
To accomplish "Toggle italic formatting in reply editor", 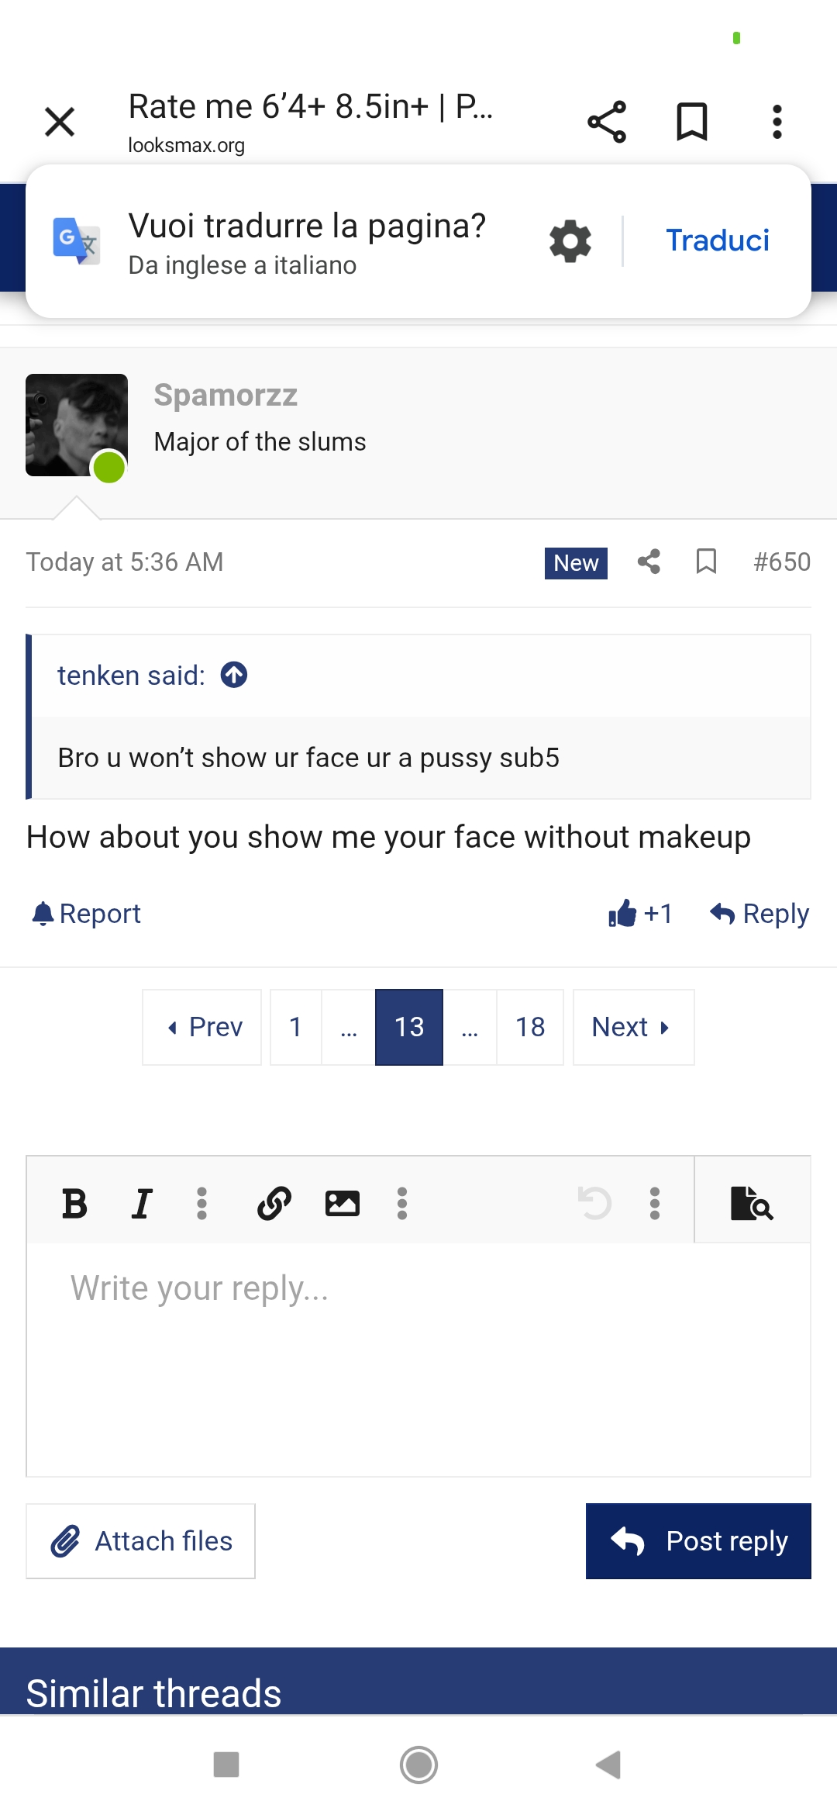I will tap(141, 1204).
